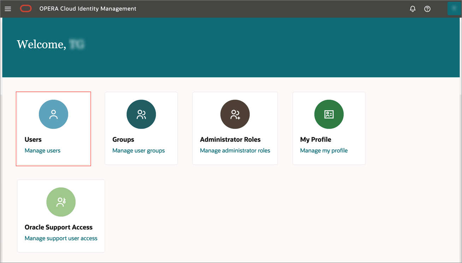
Task: Open the Manage administrator roles link
Action: pos(235,150)
